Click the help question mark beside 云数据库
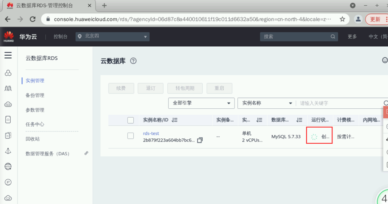This screenshot has height=204, width=388. coord(133,61)
